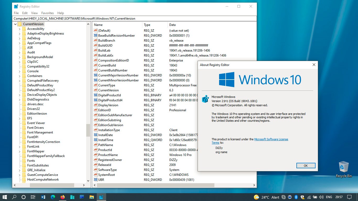Viewport: 358px width, 201px height.
Task: Open Microsoft Word from the taskbar
Action: pos(43,197)
